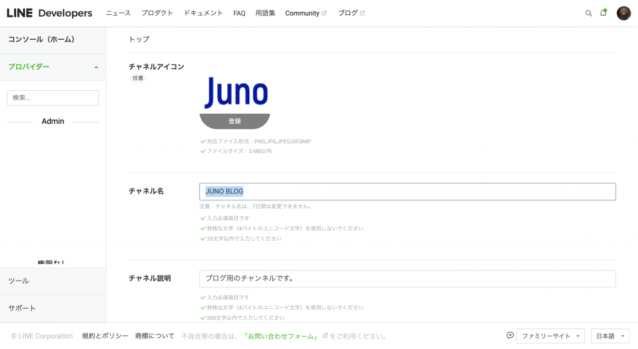Open the search magnifier icon
The height and width of the screenshot is (349, 638).
point(588,14)
